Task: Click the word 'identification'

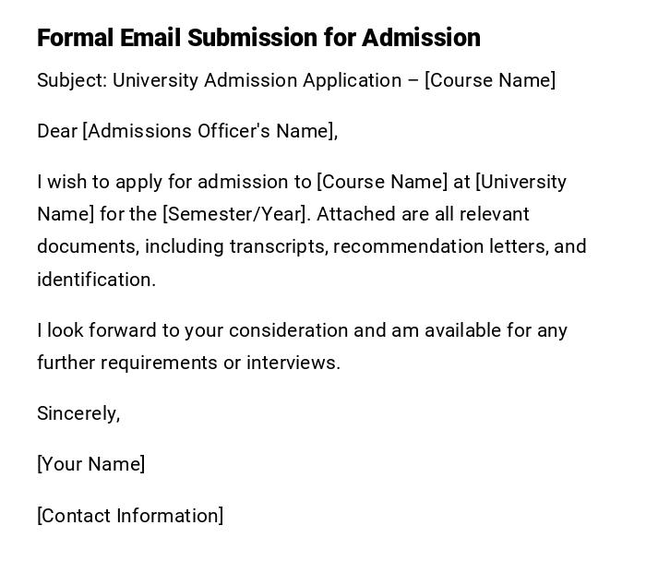Action: [x=96, y=280]
